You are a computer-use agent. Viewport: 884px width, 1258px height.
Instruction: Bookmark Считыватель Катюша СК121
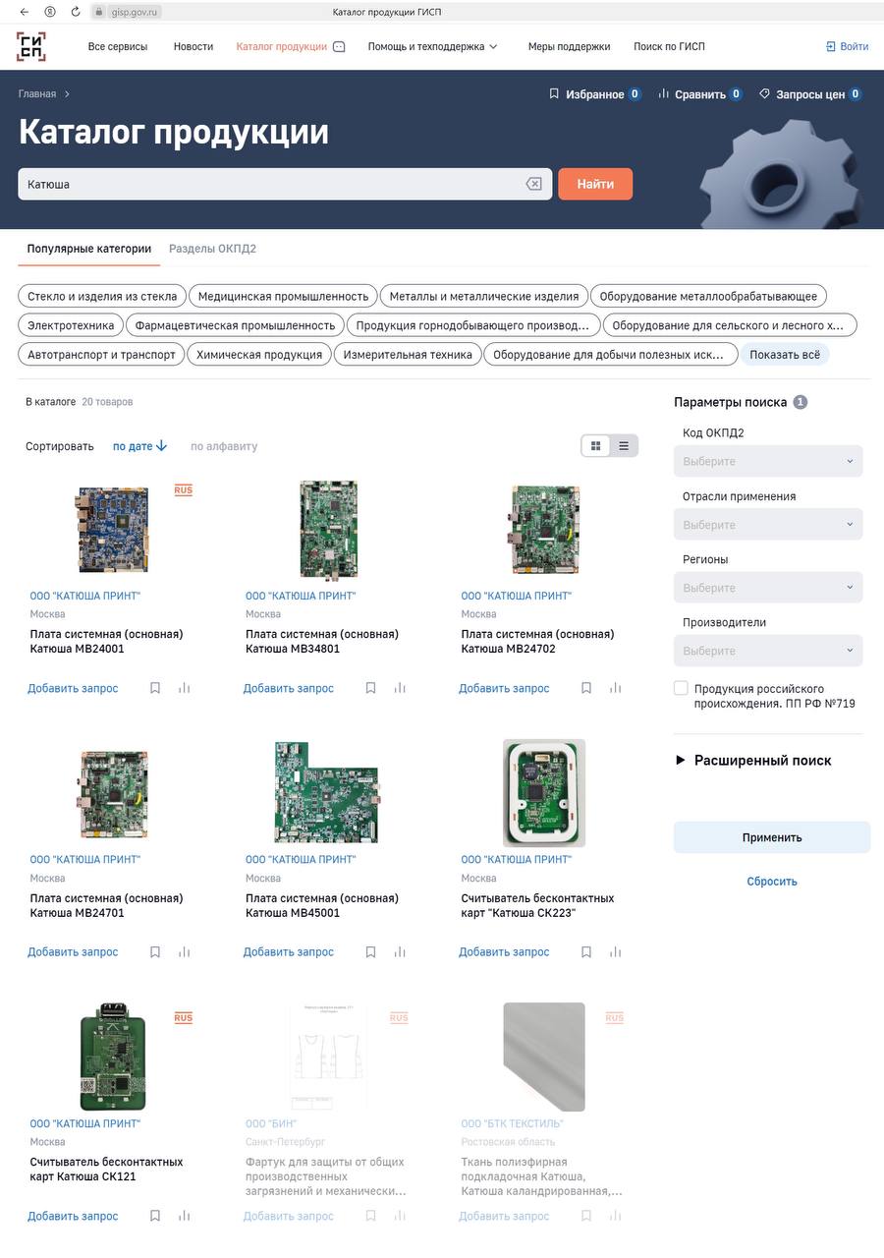point(155,1216)
